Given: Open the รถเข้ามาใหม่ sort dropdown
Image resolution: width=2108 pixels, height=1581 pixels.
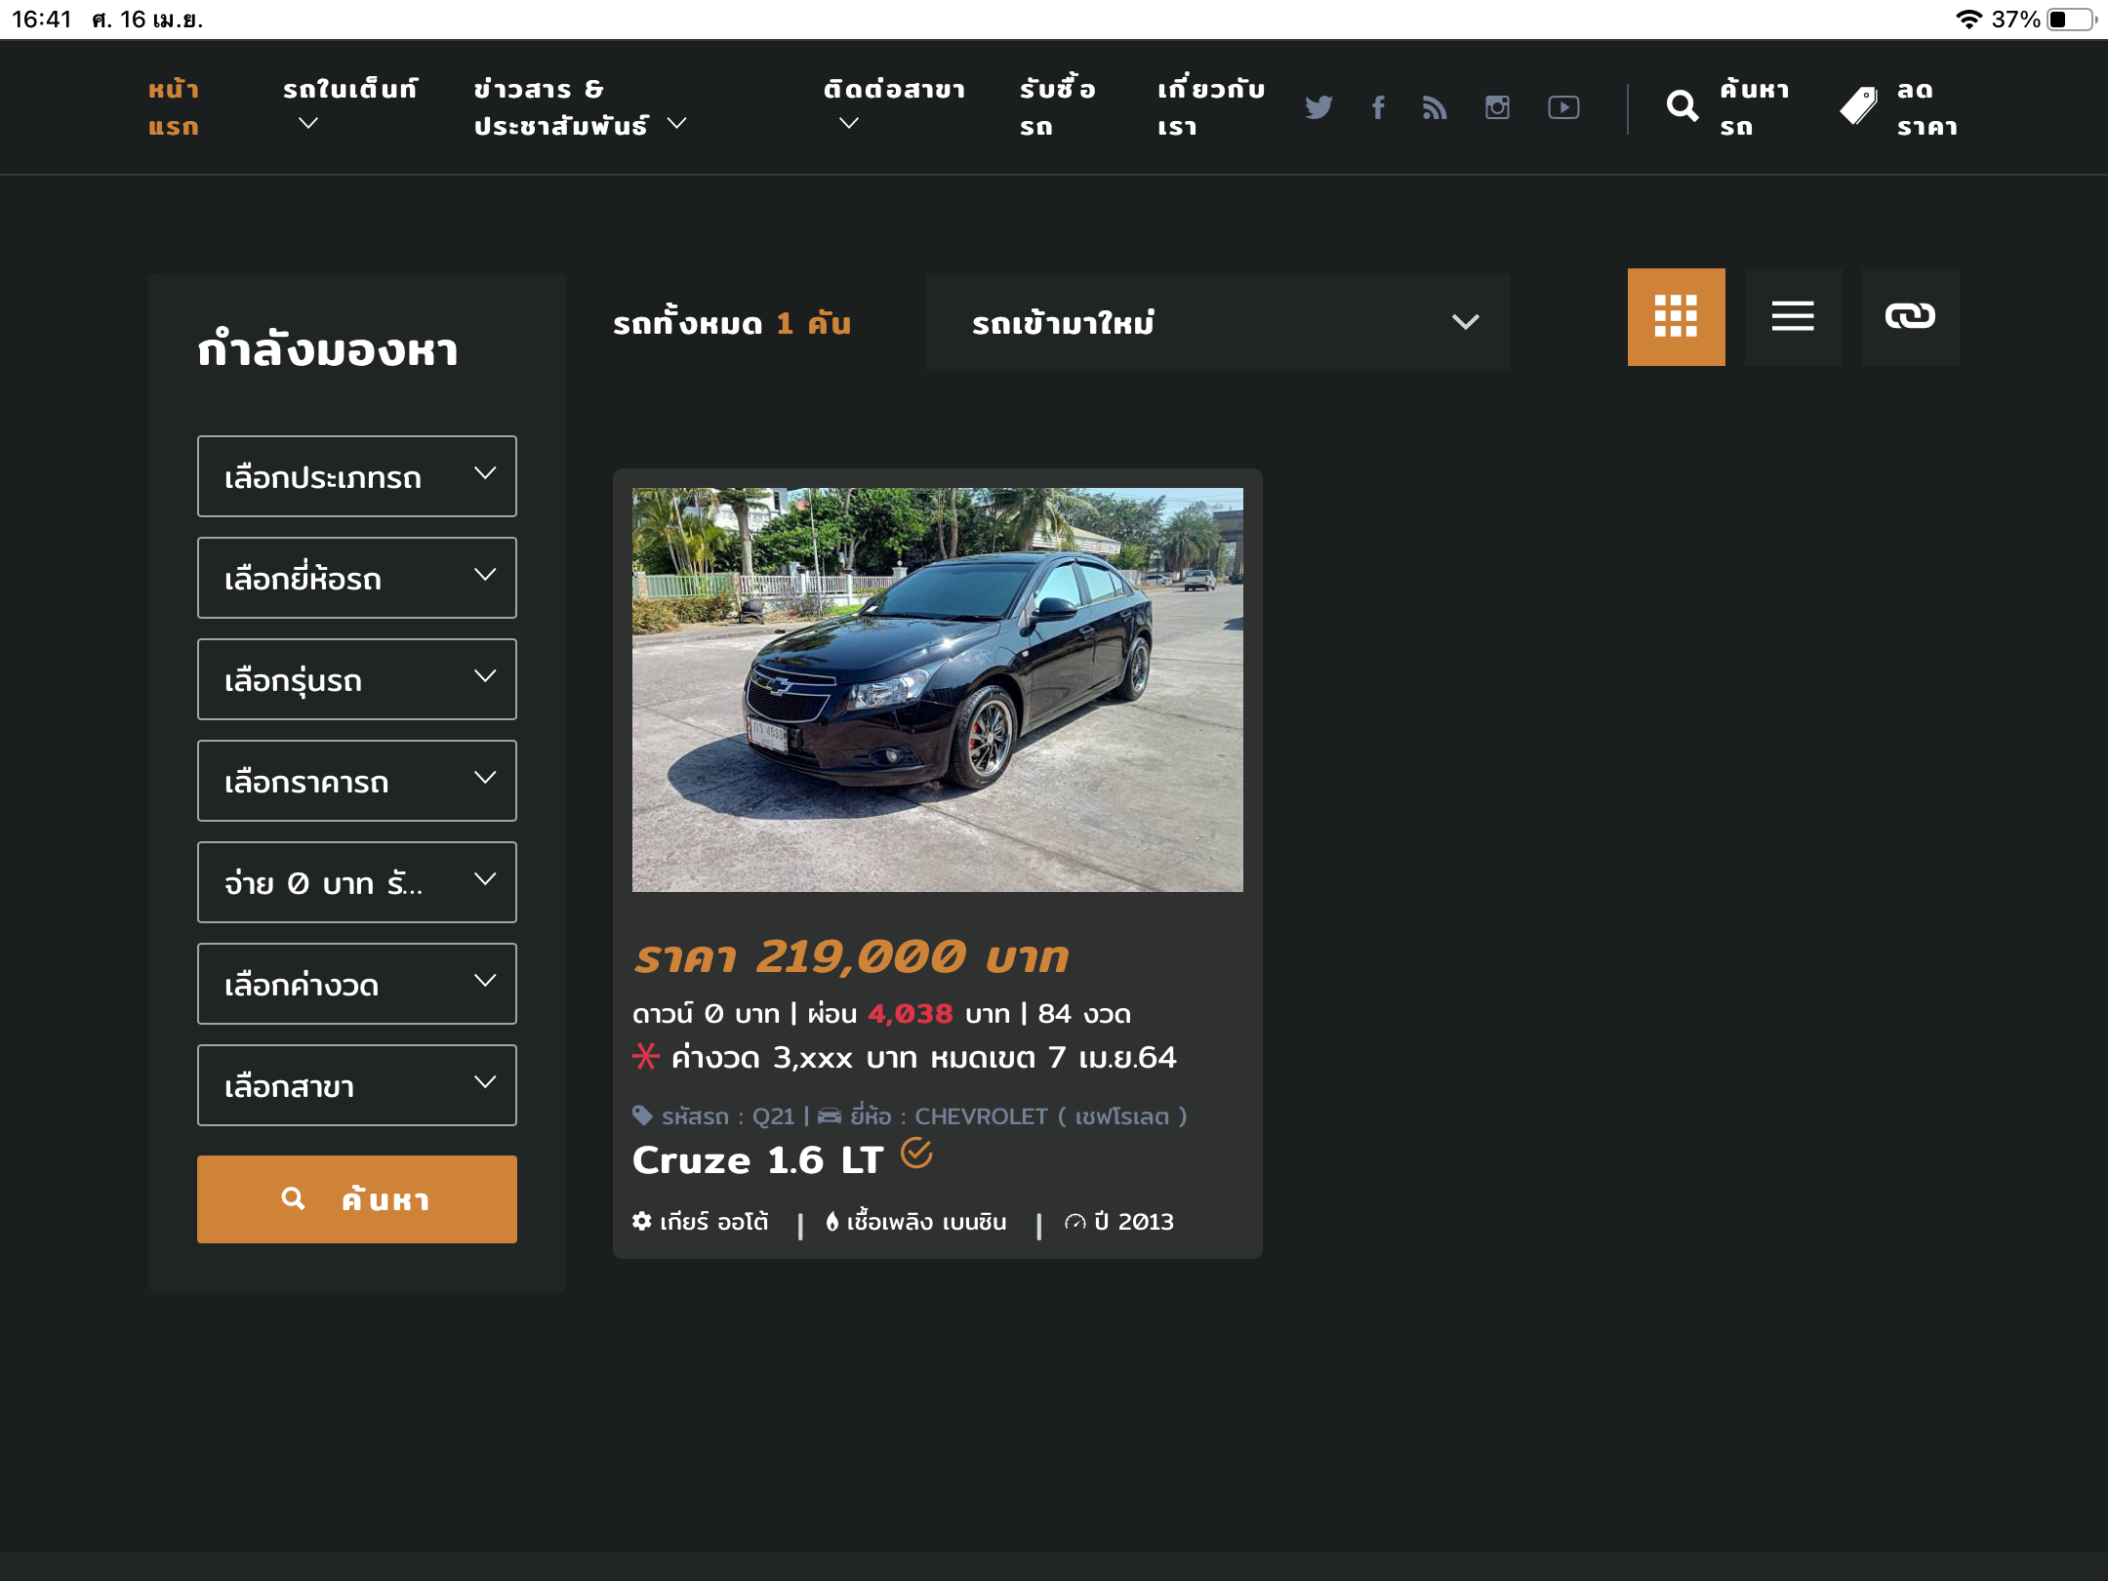Looking at the screenshot, I should 1217,322.
